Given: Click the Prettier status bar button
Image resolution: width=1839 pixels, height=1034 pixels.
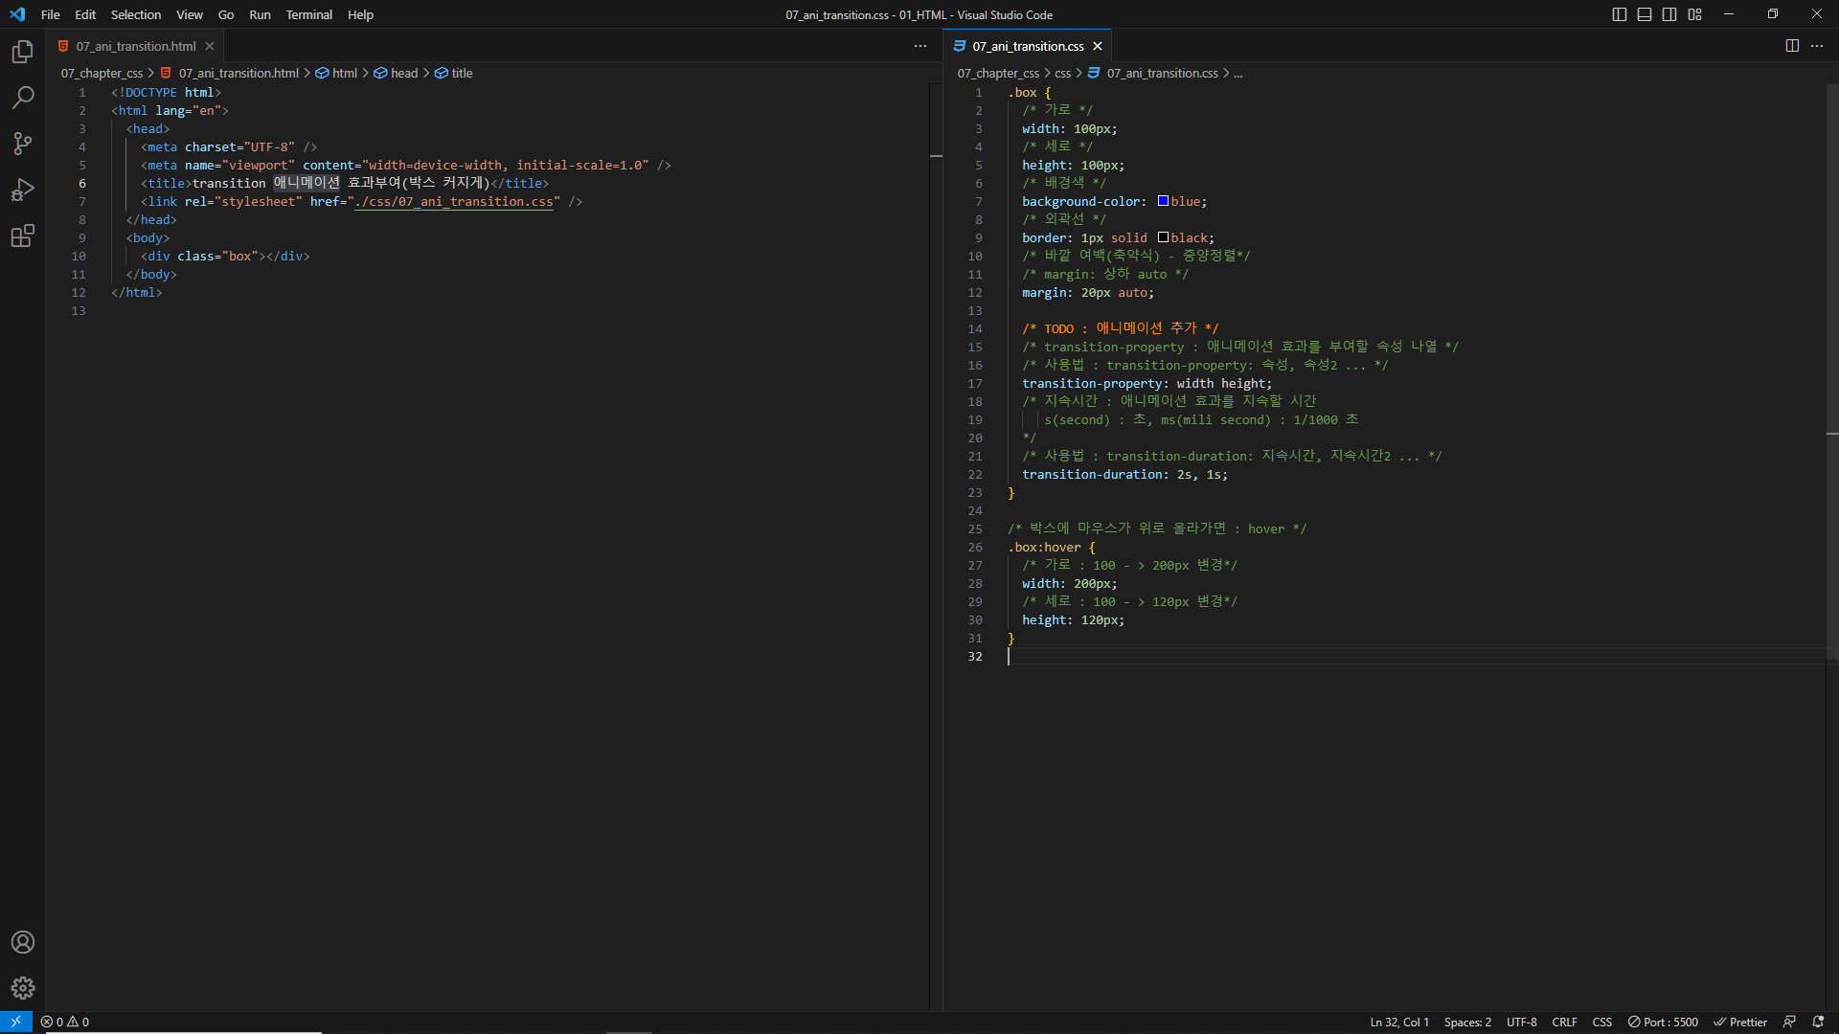Looking at the screenshot, I should [x=1740, y=1022].
